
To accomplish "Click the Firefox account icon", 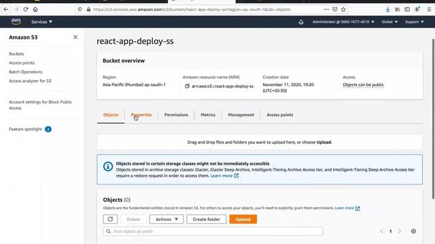I will pyautogui.click(x=417, y=9).
